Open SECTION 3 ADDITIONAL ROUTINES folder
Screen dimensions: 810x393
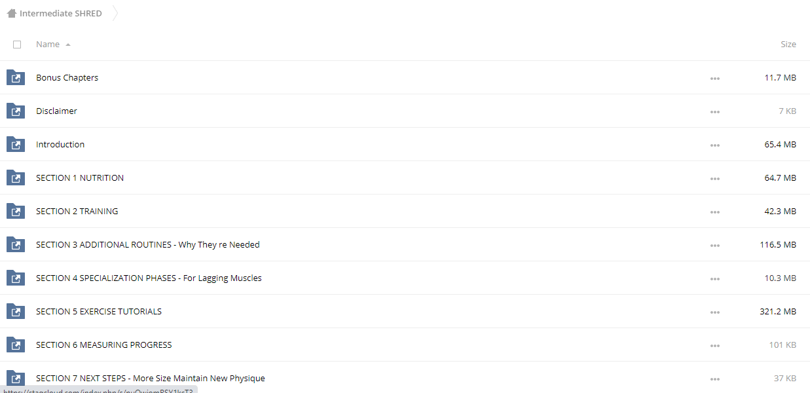click(x=148, y=245)
